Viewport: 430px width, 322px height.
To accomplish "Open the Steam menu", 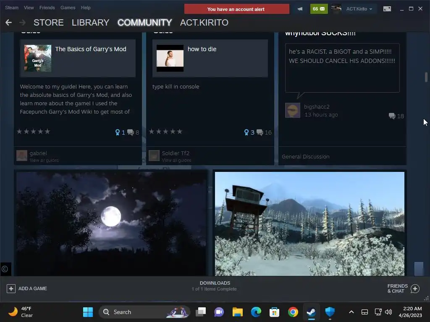I will coord(11,8).
